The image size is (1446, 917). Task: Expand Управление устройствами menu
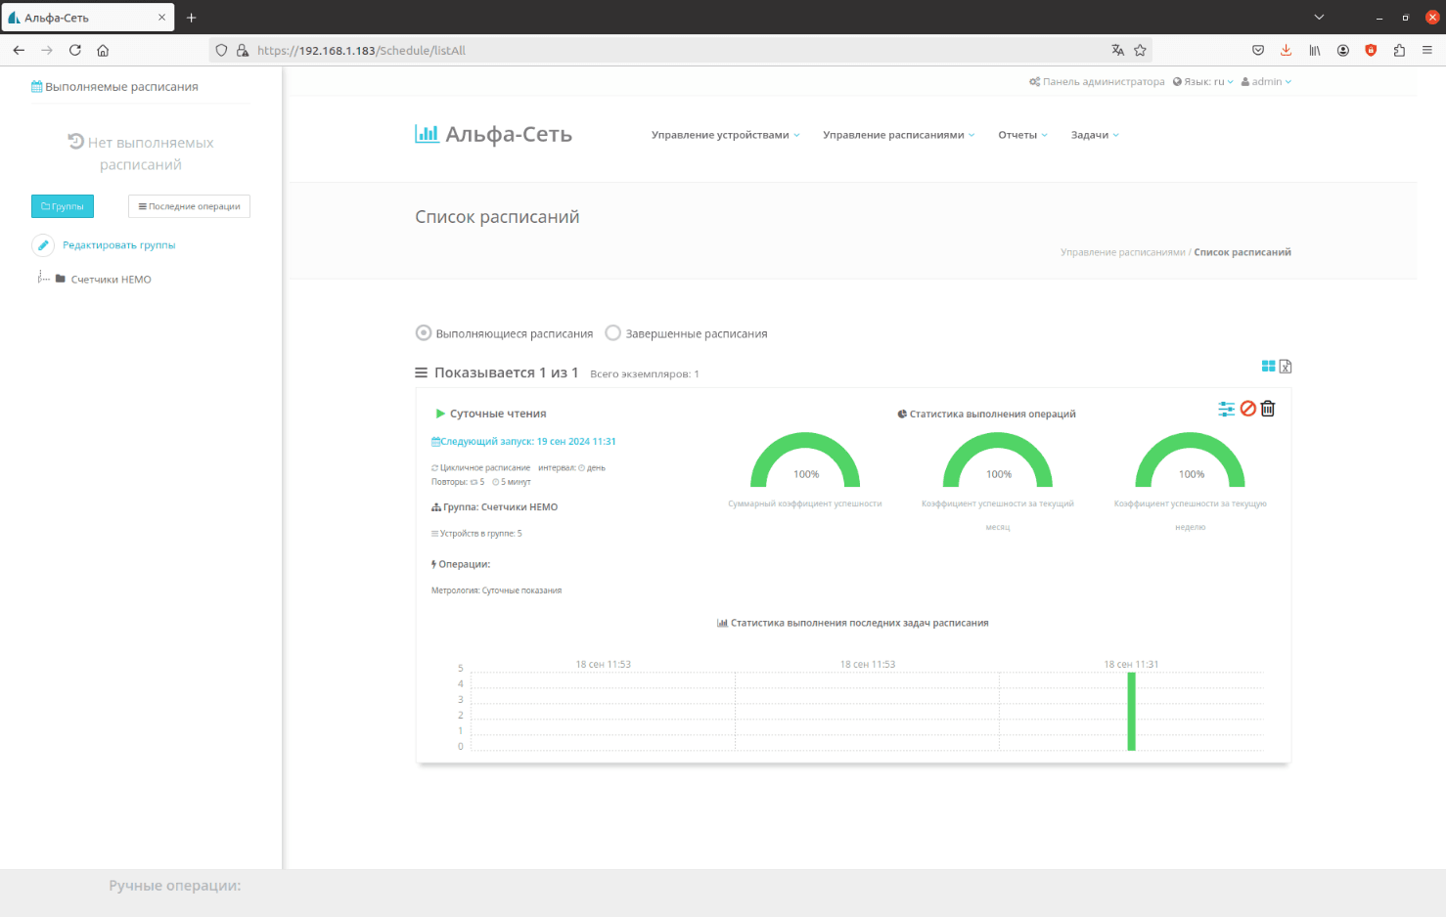coord(726,135)
